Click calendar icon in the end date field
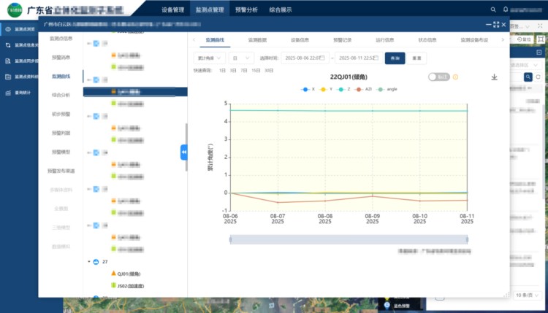Image resolution: width=548 pixels, height=313 pixels. pos(376,58)
